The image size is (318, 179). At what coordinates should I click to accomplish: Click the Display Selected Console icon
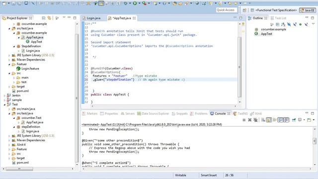click(x=300, y=120)
